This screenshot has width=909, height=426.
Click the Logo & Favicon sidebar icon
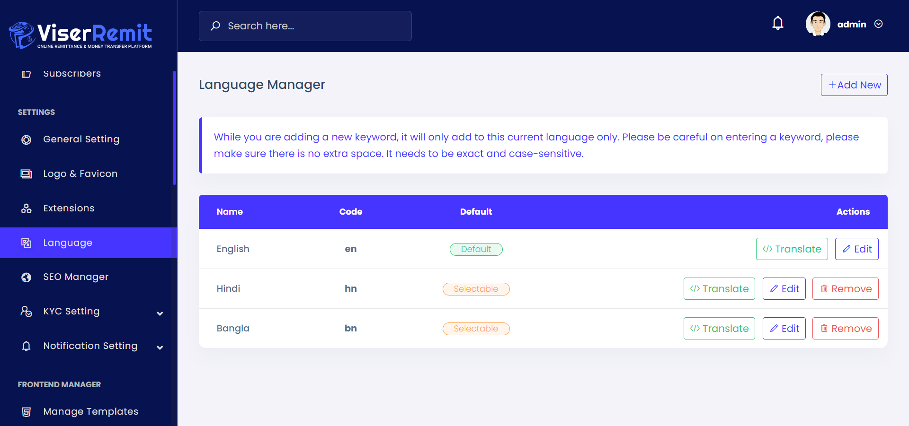27,174
